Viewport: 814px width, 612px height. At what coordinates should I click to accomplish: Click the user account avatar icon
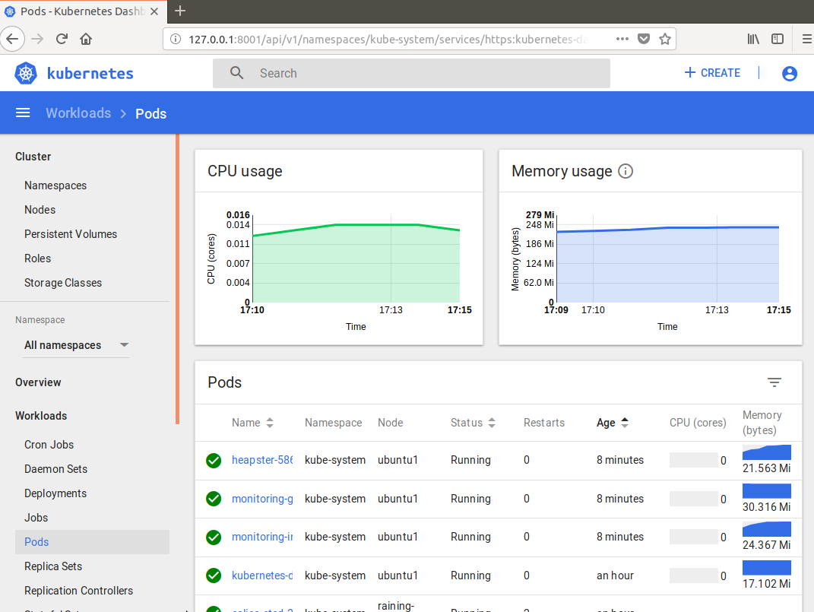pyautogui.click(x=789, y=73)
